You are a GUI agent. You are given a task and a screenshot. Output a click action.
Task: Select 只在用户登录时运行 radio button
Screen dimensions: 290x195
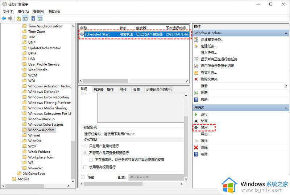pos(85,146)
